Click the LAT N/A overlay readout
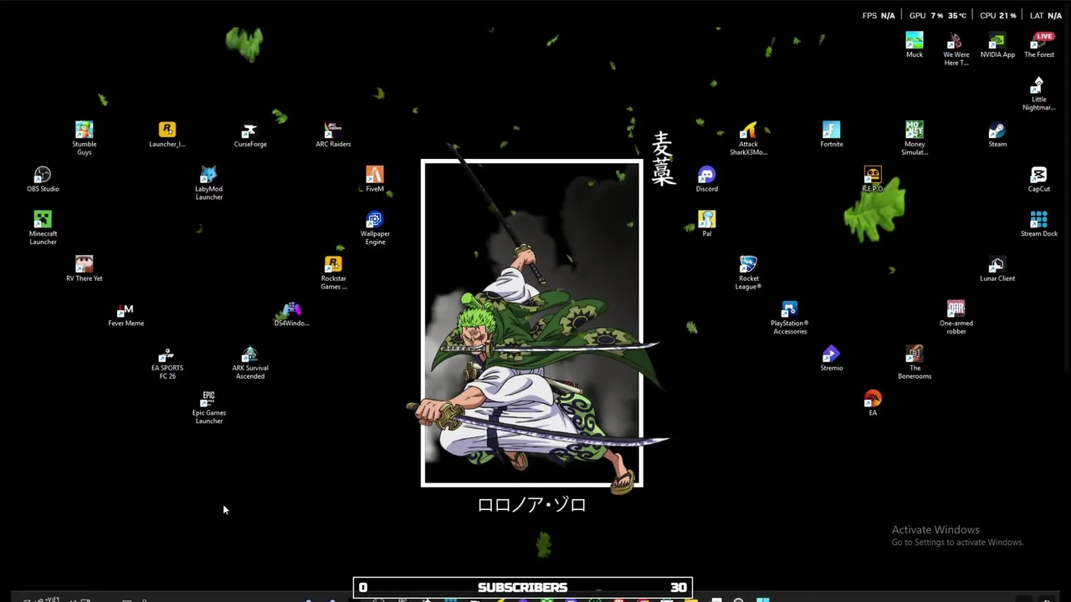 [x=1046, y=16]
